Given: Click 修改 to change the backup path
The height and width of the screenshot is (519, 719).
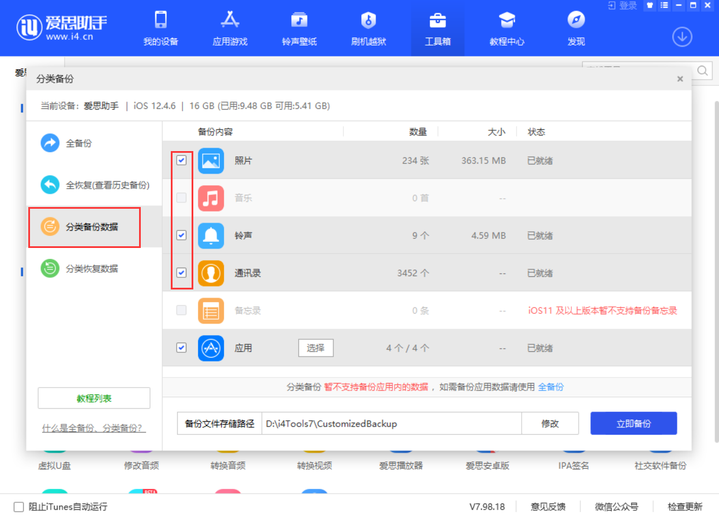Looking at the screenshot, I should coord(550,423).
